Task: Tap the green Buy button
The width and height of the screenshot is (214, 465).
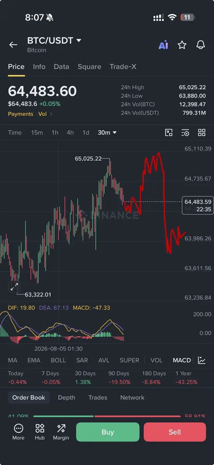Action: (x=108, y=432)
